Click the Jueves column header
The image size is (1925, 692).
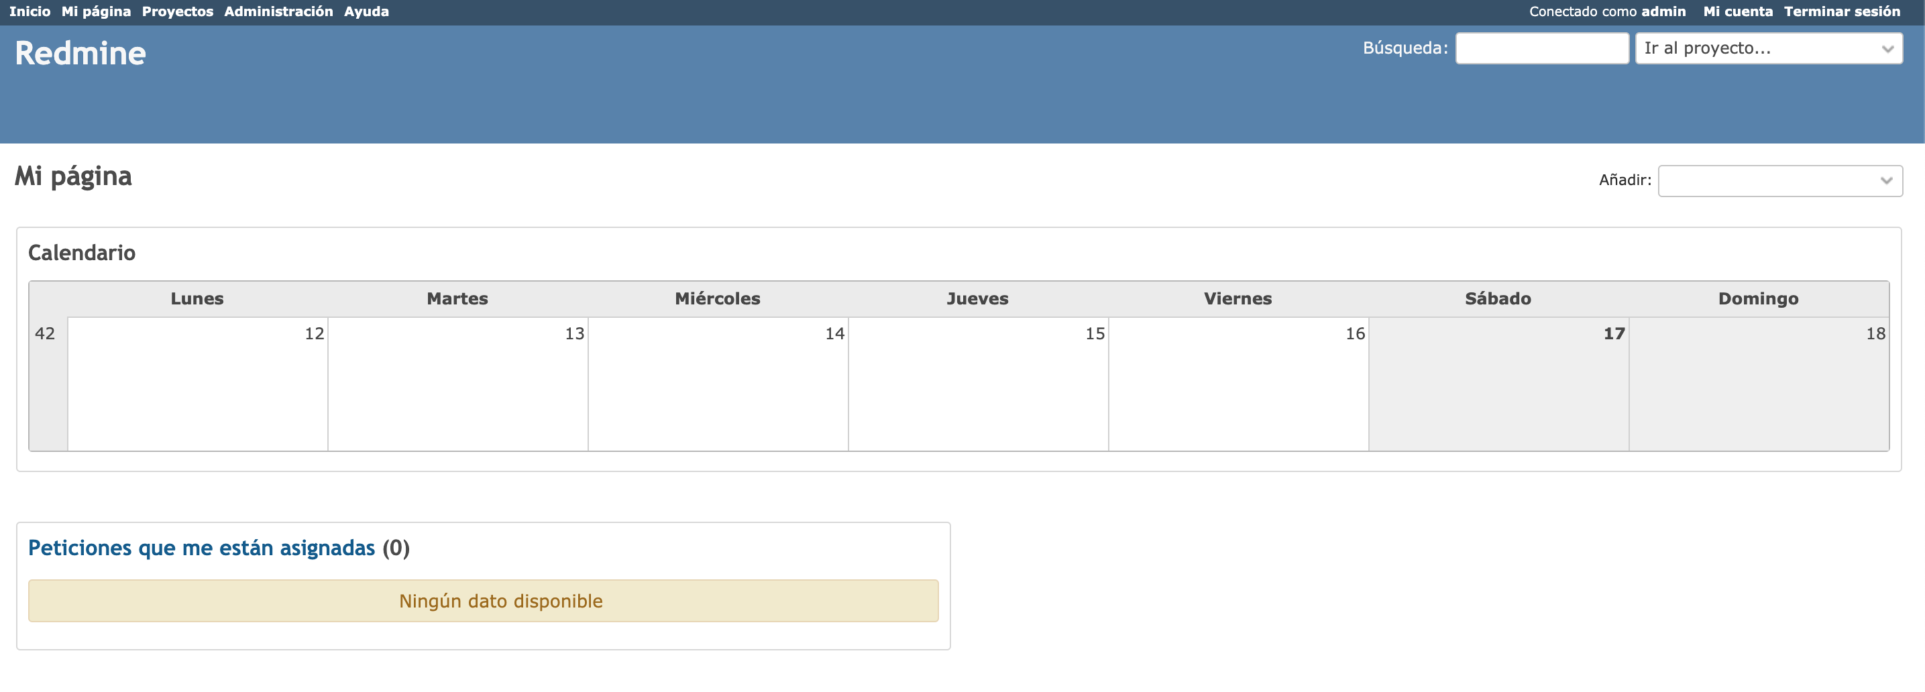point(977,298)
